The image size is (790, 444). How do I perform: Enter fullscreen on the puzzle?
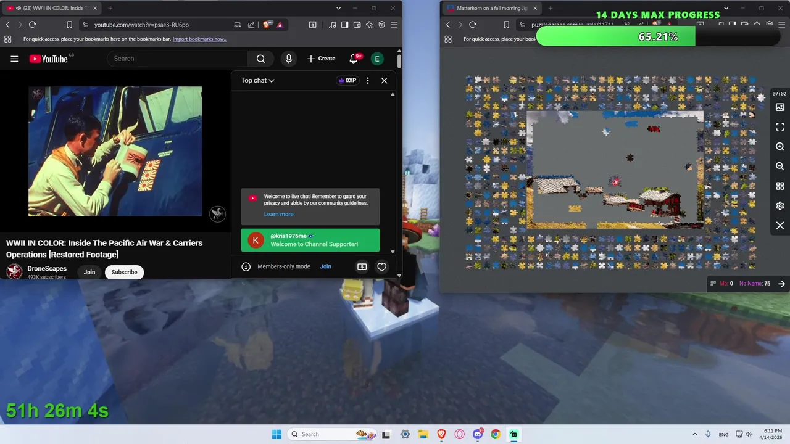tap(780, 127)
